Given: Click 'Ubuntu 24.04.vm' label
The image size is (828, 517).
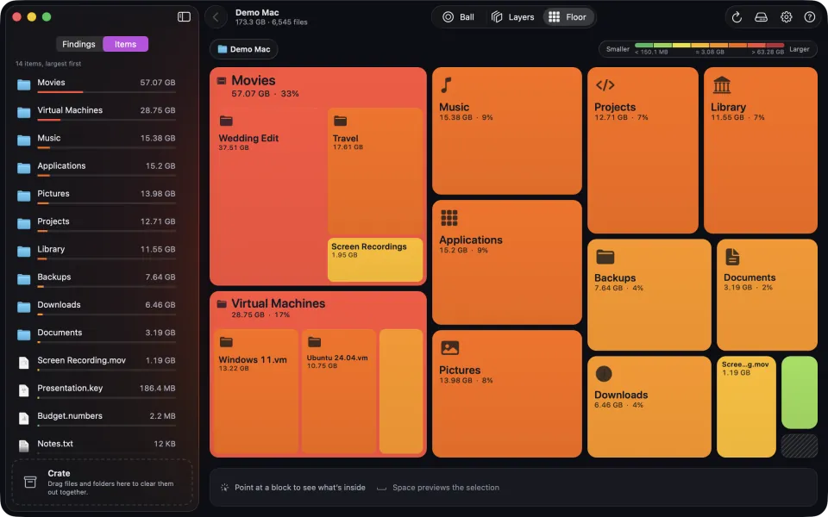Looking at the screenshot, I should click(x=337, y=358).
